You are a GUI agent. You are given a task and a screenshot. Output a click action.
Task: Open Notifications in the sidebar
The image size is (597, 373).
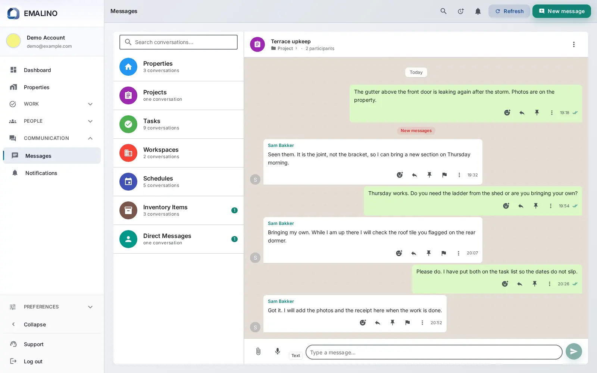click(52, 173)
